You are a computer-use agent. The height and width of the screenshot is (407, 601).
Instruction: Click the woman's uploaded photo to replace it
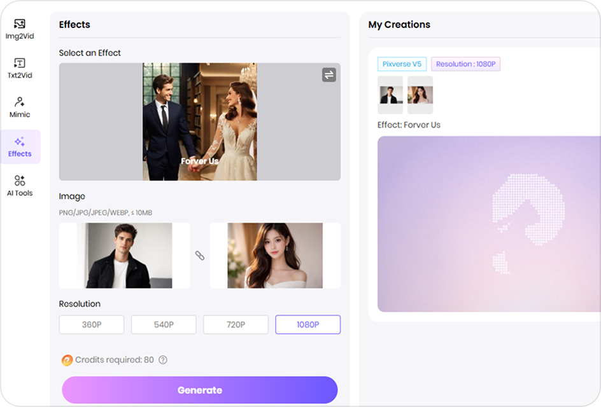click(x=274, y=254)
